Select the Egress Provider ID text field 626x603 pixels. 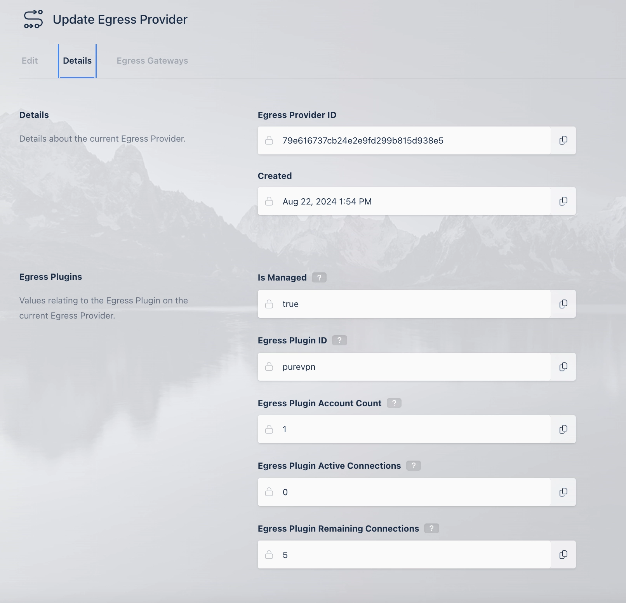pos(404,140)
